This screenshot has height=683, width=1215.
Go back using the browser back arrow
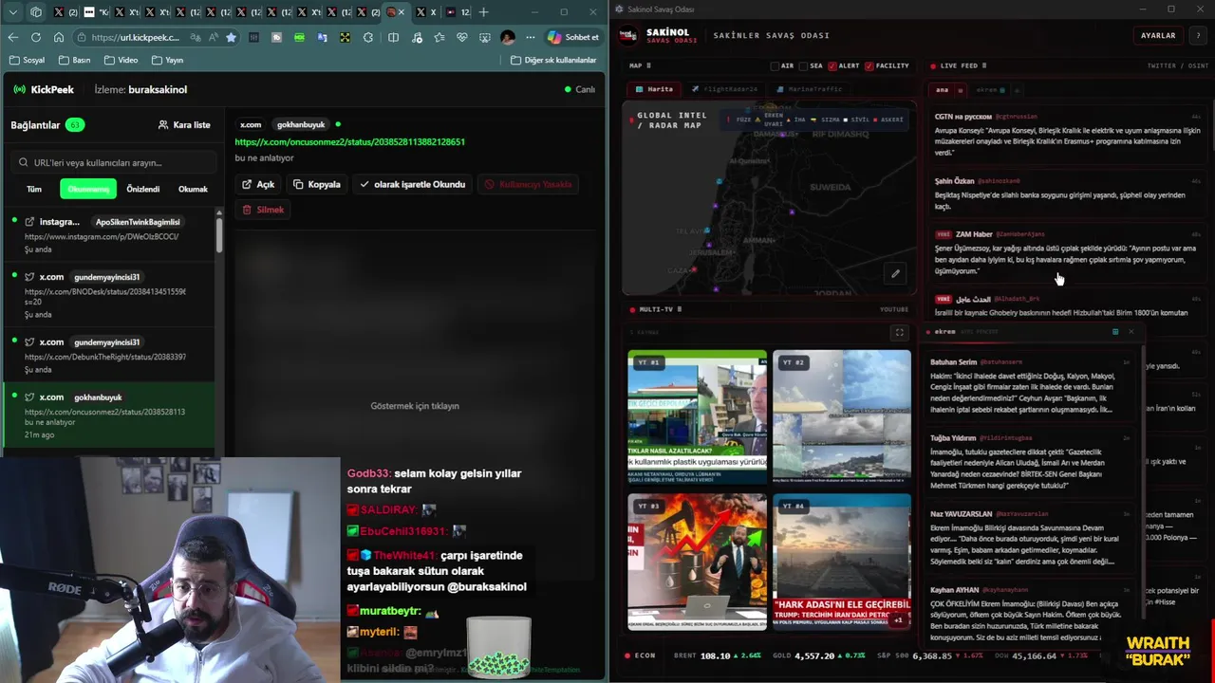13,37
